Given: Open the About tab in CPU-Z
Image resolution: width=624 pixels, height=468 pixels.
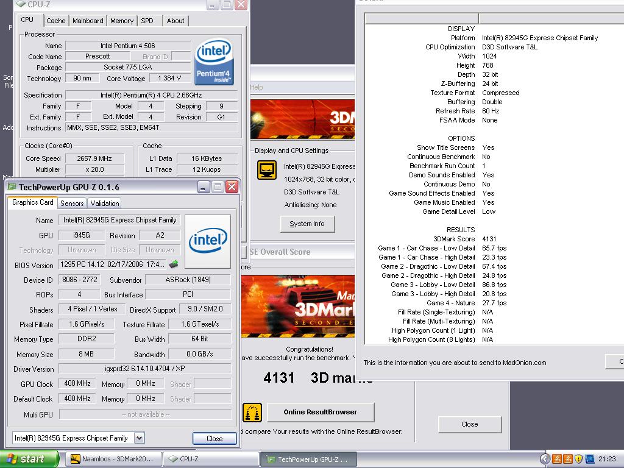Looking at the screenshot, I should [175, 21].
